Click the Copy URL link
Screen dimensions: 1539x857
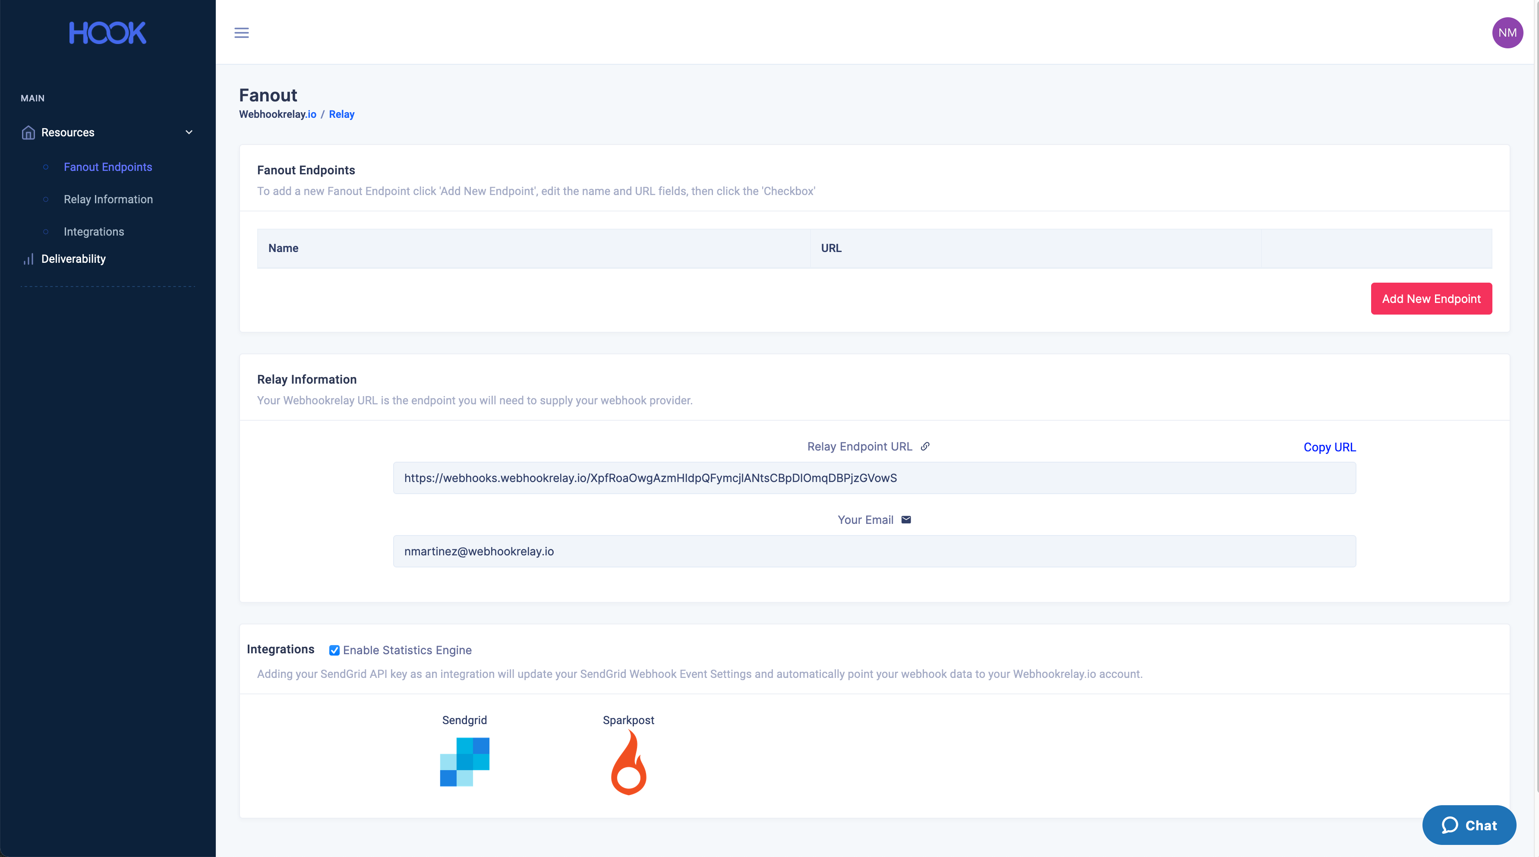point(1329,447)
